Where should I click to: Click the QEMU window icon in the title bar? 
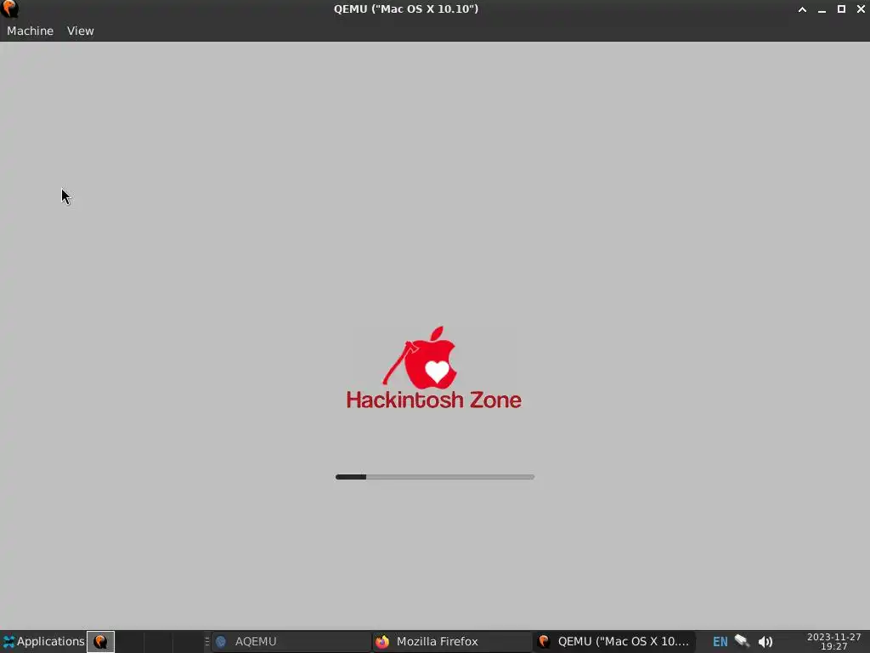pyautogui.click(x=10, y=9)
